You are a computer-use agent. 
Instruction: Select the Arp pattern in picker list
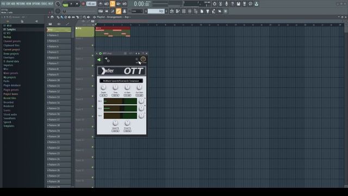[x=59, y=29]
